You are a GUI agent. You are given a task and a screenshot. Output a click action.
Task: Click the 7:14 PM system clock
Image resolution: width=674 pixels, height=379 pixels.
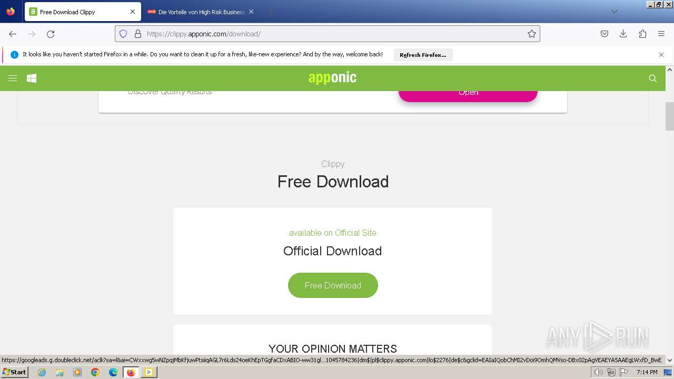[647, 372]
